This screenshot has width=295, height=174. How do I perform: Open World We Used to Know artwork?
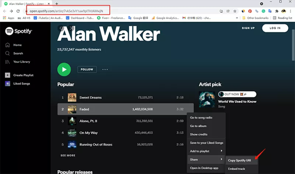pos(207,99)
